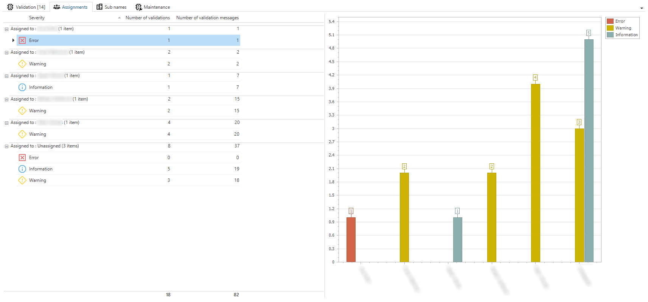The width and height of the screenshot is (648, 302).
Task: Select the highlighted Error row text
Action: (x=34, y=40)
